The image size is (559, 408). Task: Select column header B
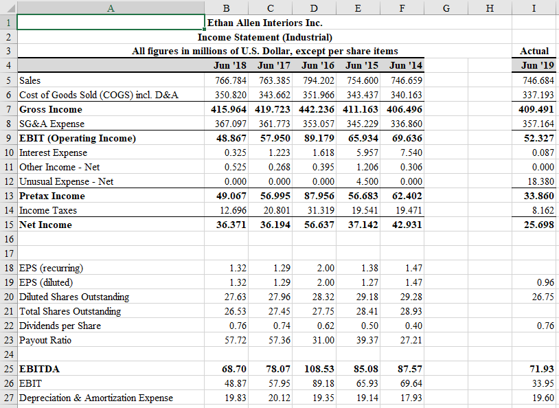click(226, 8)
